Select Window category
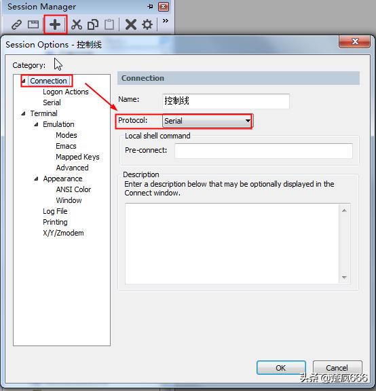Image resolution: width=376 pixels, height=391 pixels. point(69,200)
